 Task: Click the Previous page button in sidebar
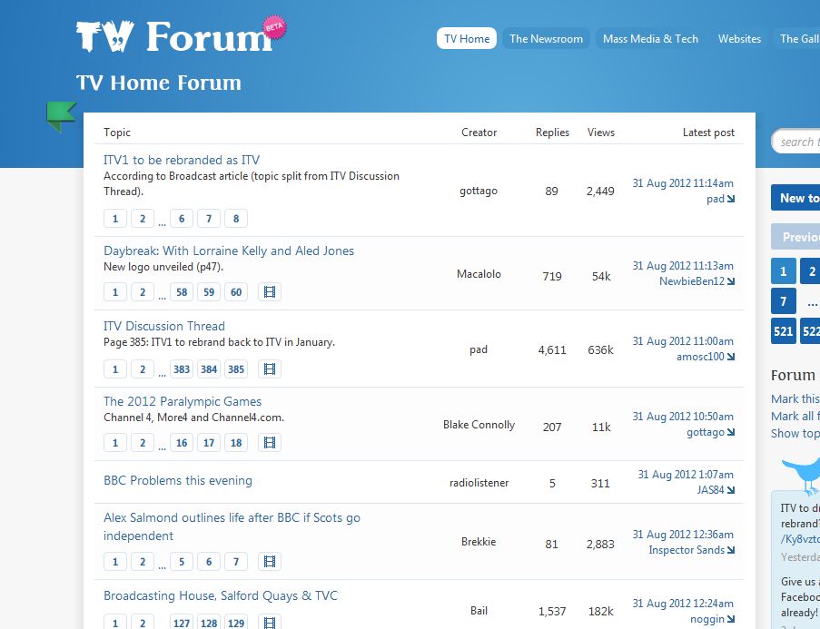tap(796, 237)
